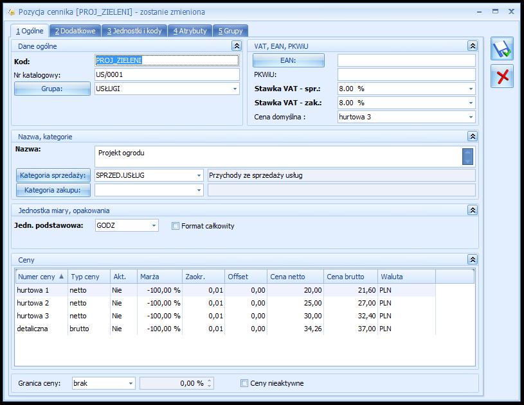This screenshot has width=524, height=405.
Task: Click the Kategoria zakupu button
Action: click(x=53, y=190)
